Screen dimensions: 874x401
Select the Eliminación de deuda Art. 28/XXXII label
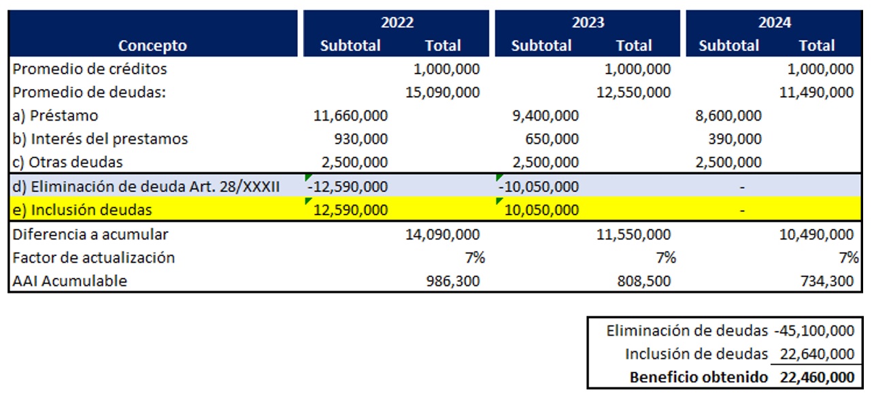pyautogui.click(x=146, y=186)
